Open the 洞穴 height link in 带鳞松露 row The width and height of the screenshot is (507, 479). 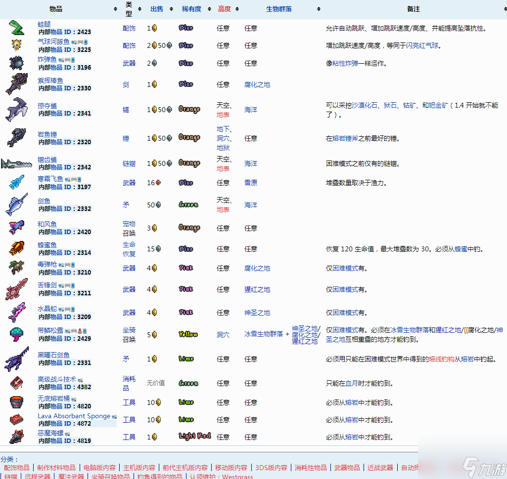tap(223, 335)
